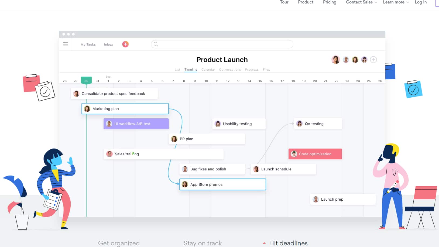Open My Tasks
The width and height of the screenshot is (439, 247).
tap(88, 44)
